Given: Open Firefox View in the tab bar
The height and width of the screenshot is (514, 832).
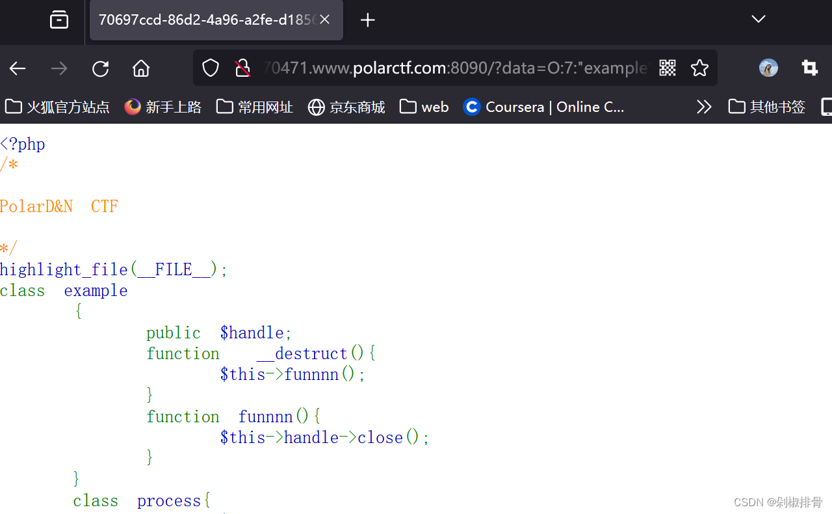Looking at the screenshot, I should pyautogui.click(x=58, y=20).
